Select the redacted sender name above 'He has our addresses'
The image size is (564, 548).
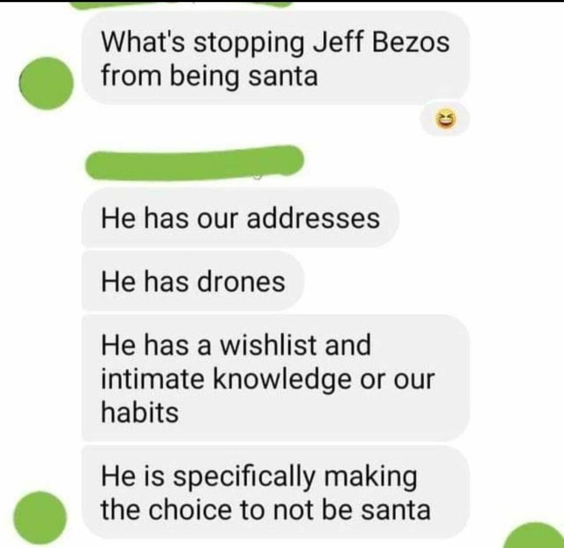[x=194, y=163]
